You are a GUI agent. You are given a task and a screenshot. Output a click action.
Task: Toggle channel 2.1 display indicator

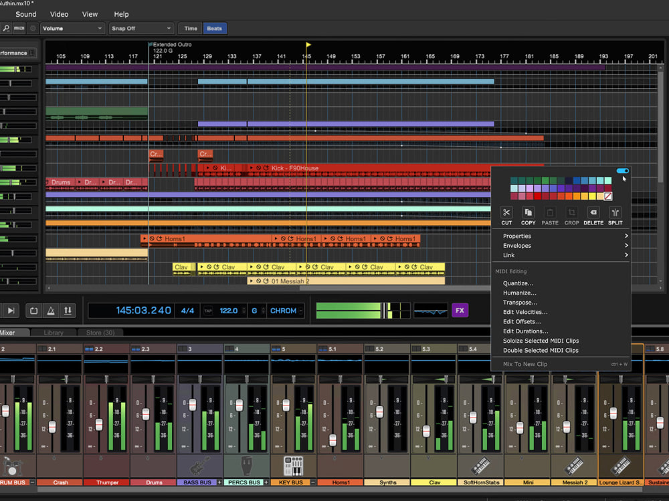(x=42, y=349)
